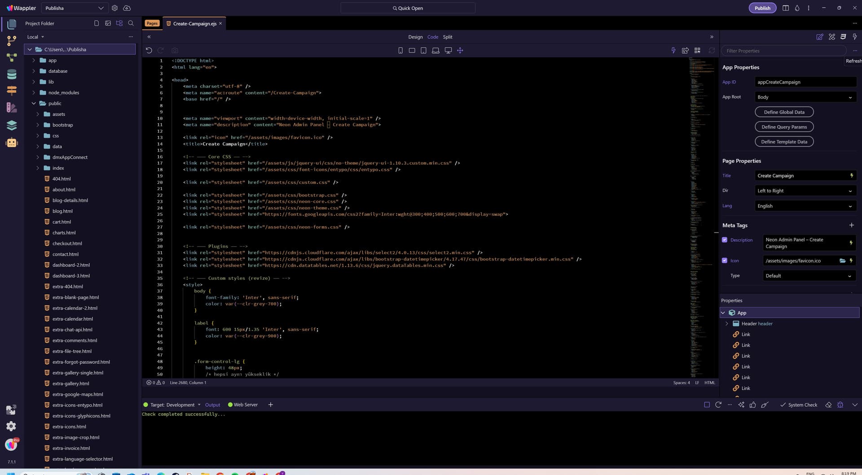
Task: Toggle the Description meta tag checkbox
Action: [x=725, y=240]
